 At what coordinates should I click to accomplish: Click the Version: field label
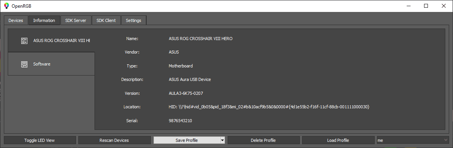tap(132, 93)
